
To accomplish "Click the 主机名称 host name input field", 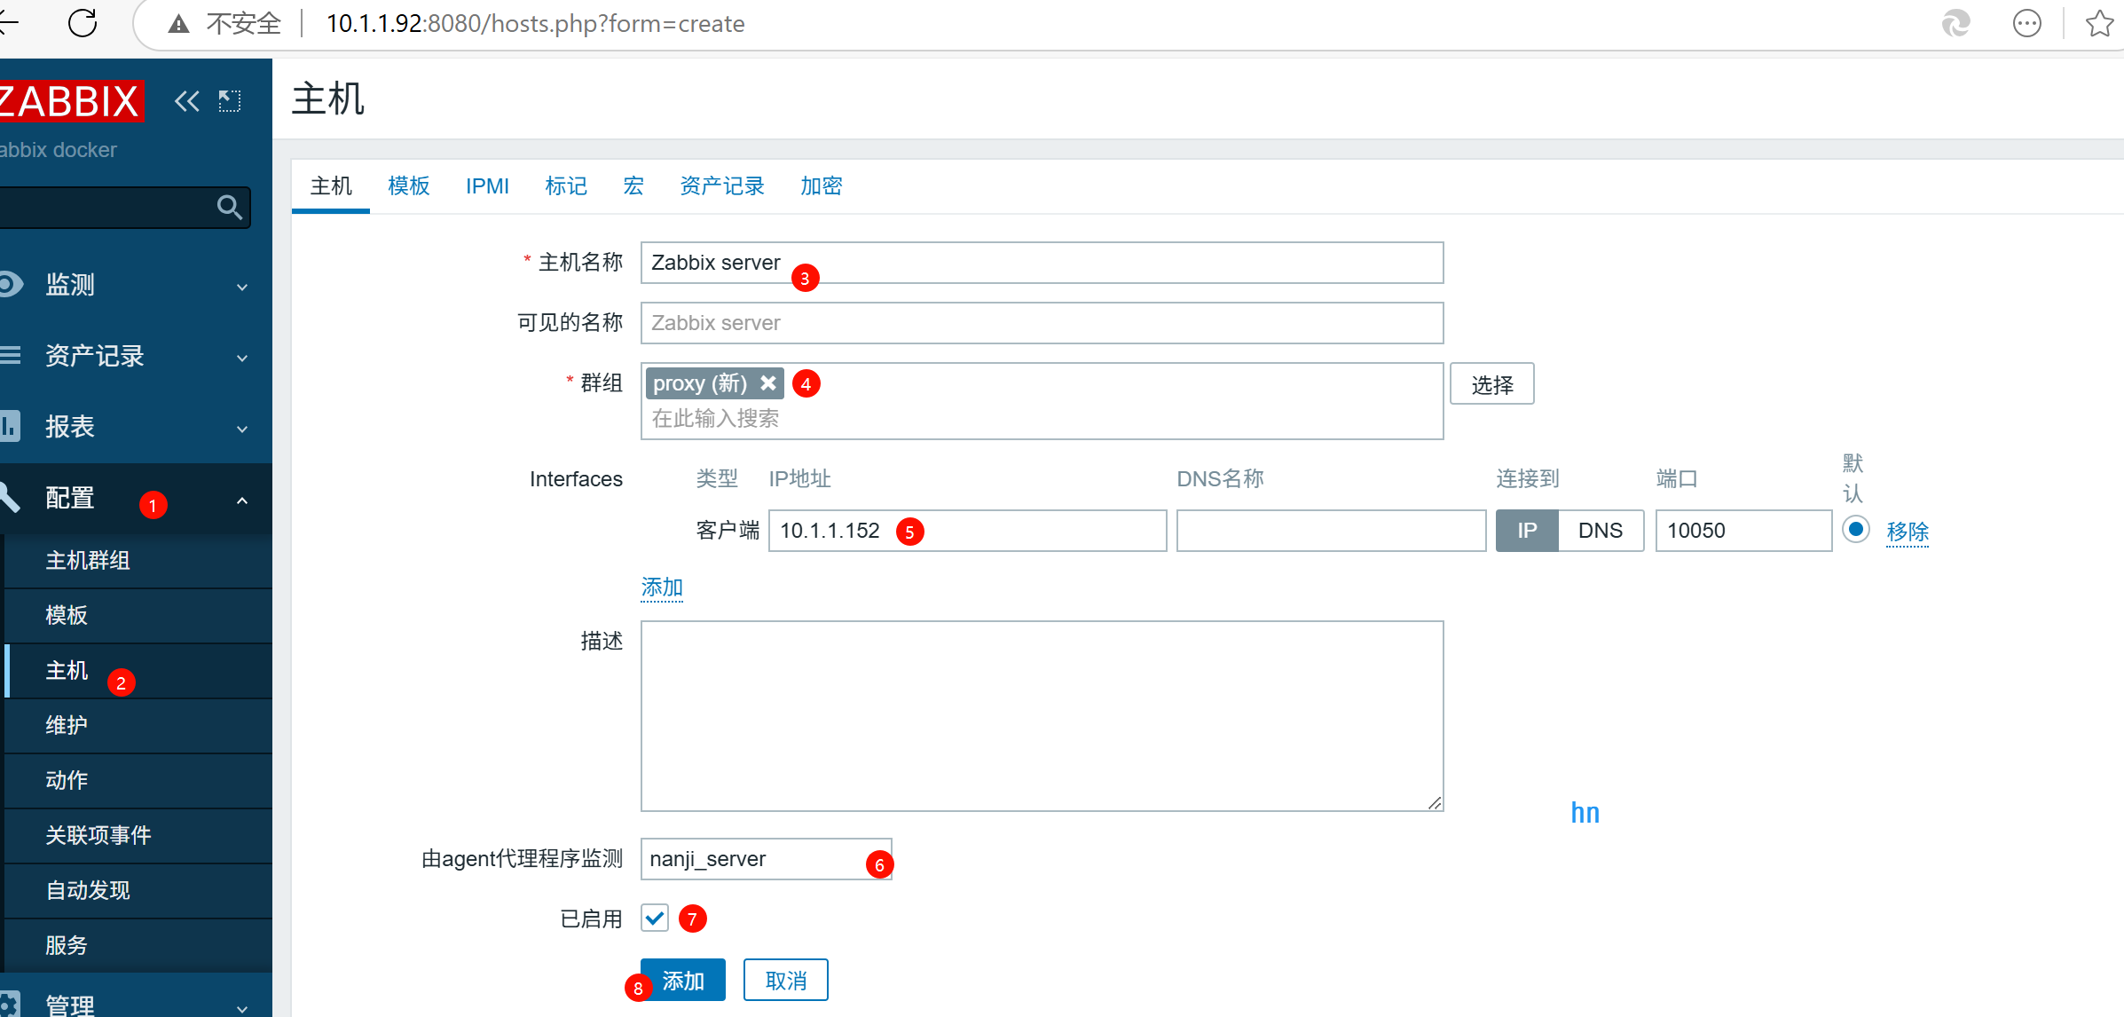I will pos(1065,263).
